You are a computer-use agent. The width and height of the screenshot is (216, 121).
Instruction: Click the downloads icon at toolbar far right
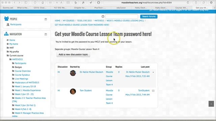coord(211,3)
